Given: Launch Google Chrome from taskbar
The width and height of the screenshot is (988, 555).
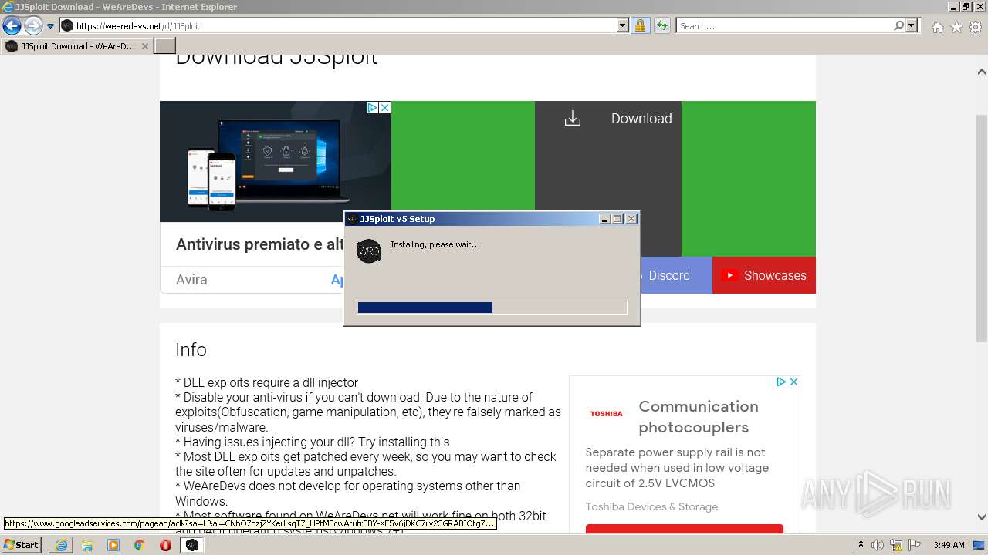Looking at the screenshot, I should click(140, 545).
